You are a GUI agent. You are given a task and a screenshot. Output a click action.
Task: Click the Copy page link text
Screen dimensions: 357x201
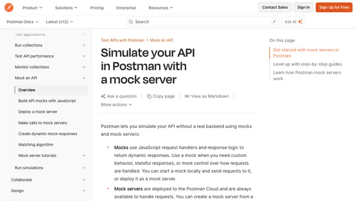[163, 96]
